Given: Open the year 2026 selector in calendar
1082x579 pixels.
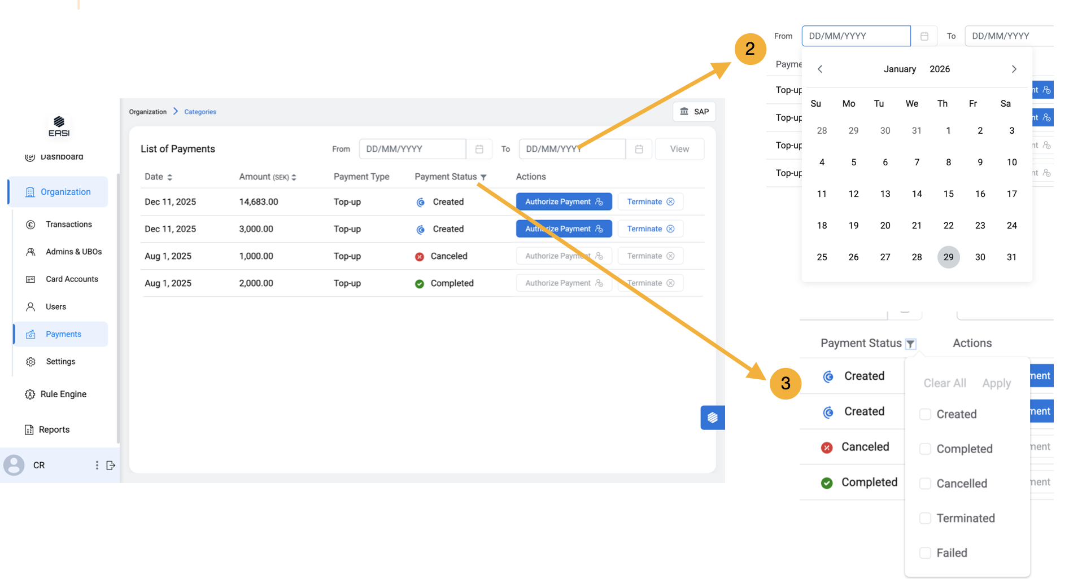Looking at the screenshot, I should click(x=939, y=69).
